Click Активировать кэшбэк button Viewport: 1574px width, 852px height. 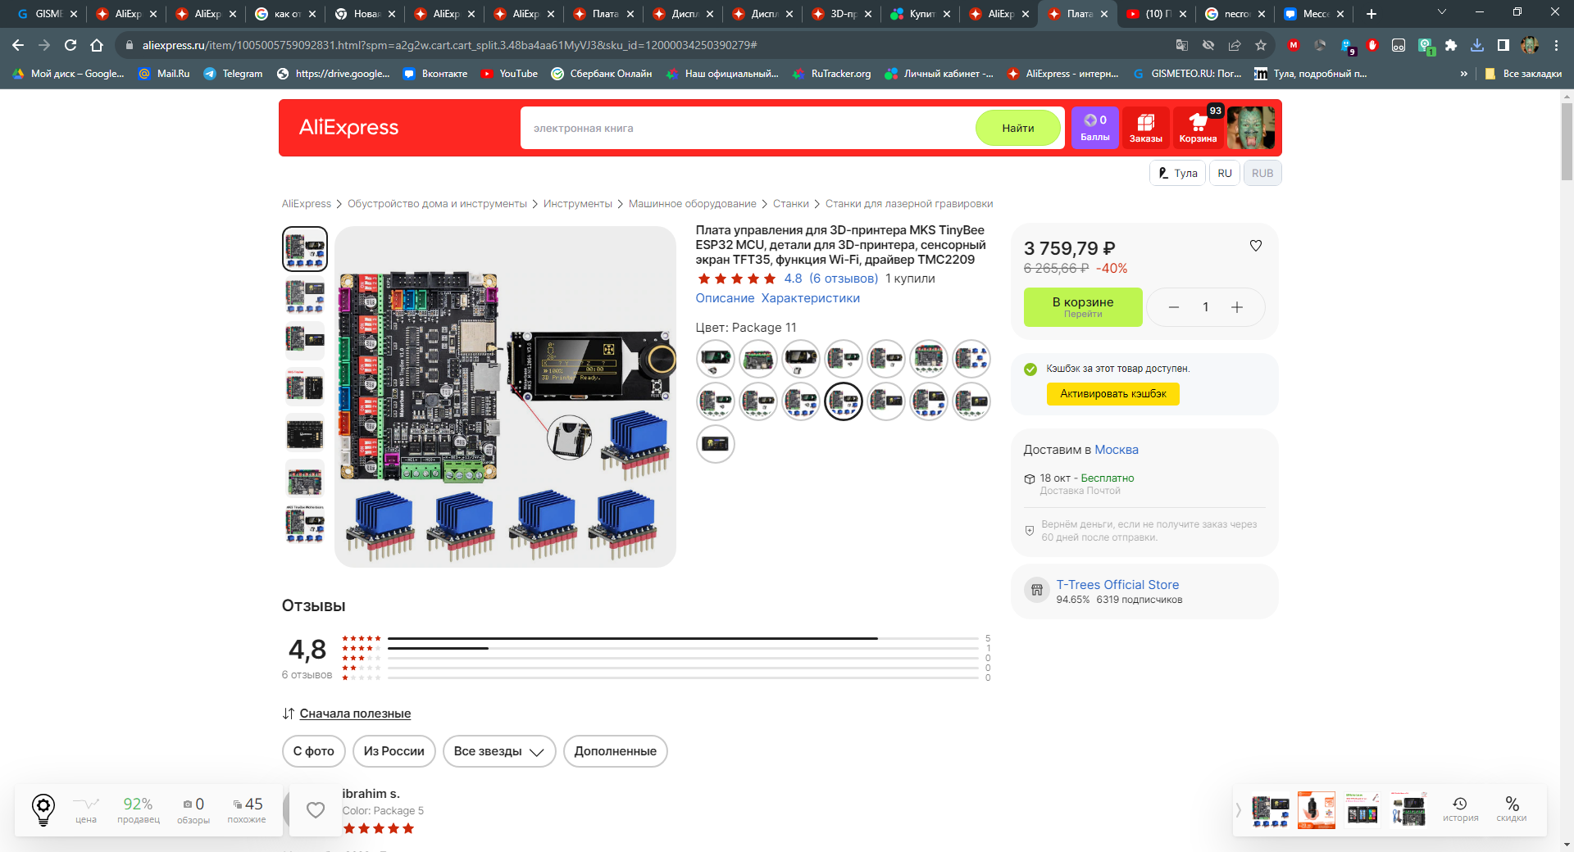(1113, 394)
